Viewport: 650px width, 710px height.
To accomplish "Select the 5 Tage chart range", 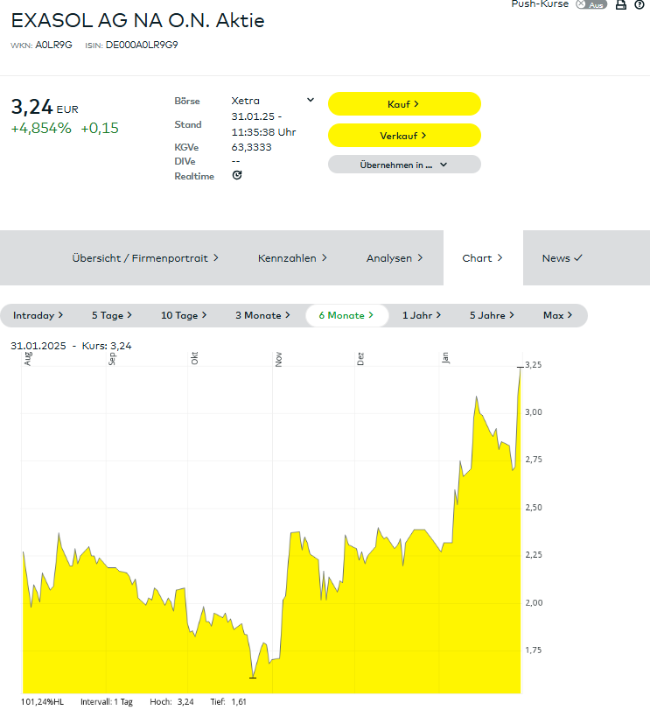I will pos(112,316).
